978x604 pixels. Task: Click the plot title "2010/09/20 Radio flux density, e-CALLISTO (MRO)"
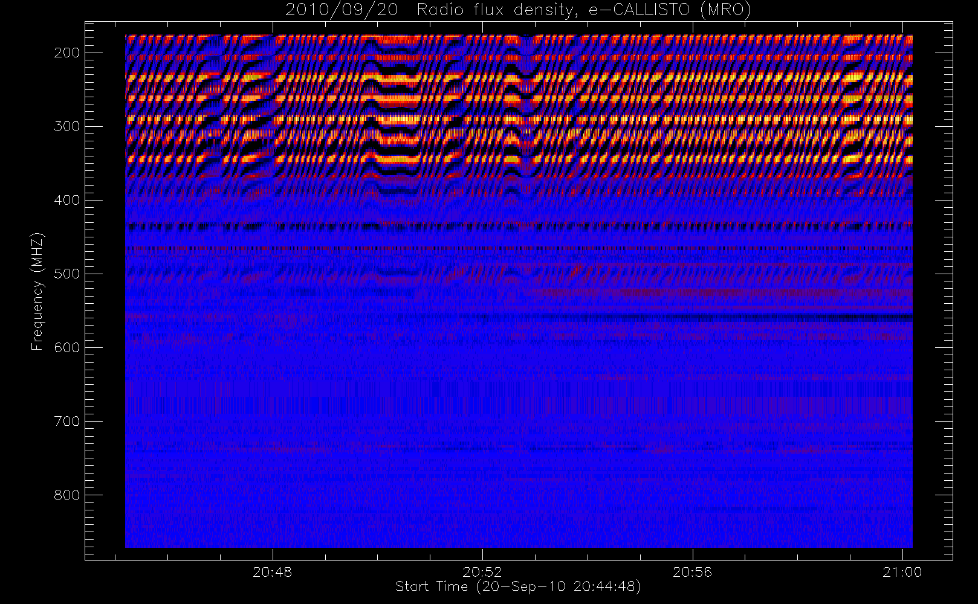(x=518, y=10)
